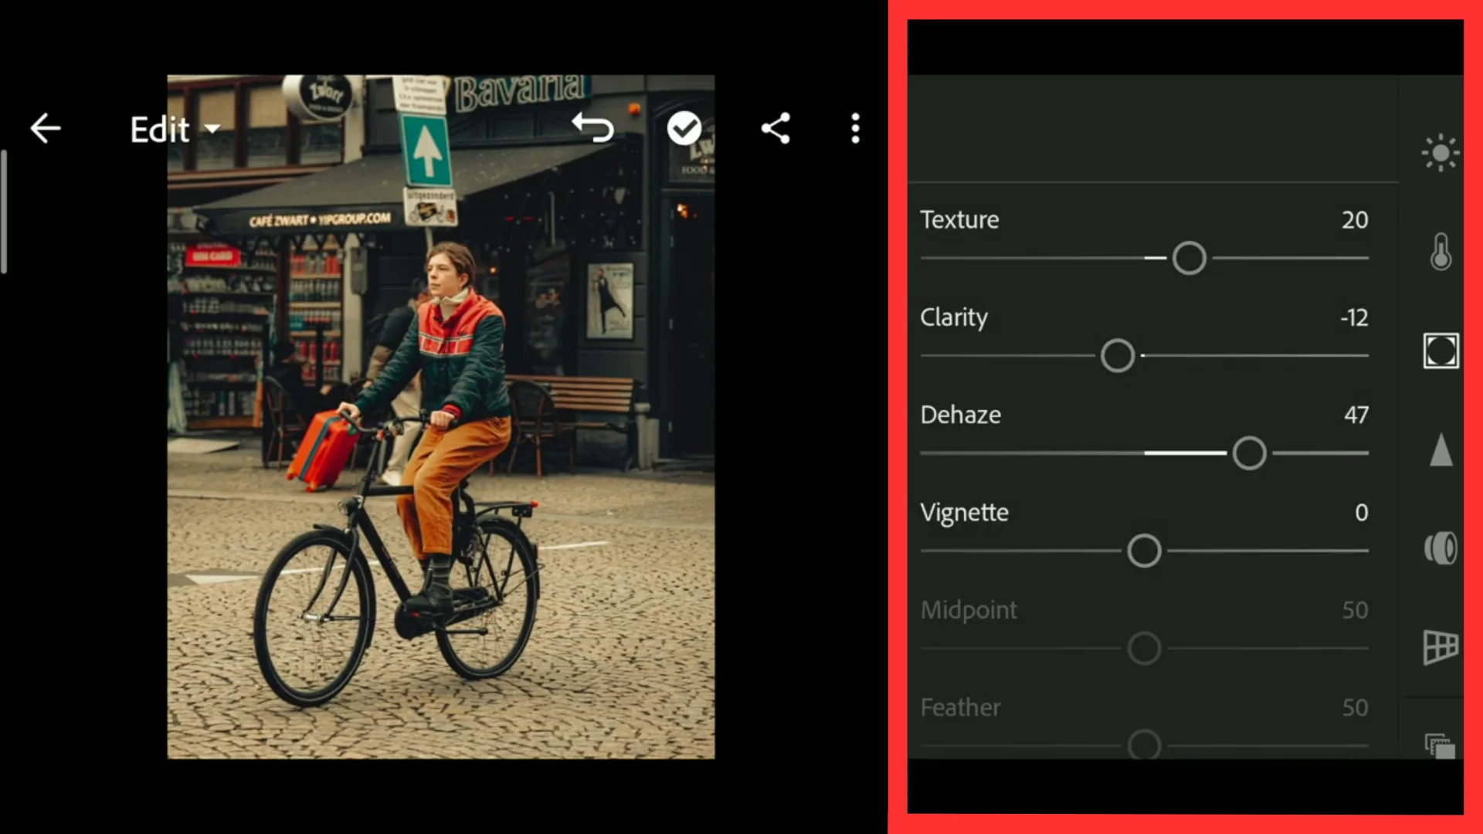Select the Effects panel icon

pos(1441,351)
